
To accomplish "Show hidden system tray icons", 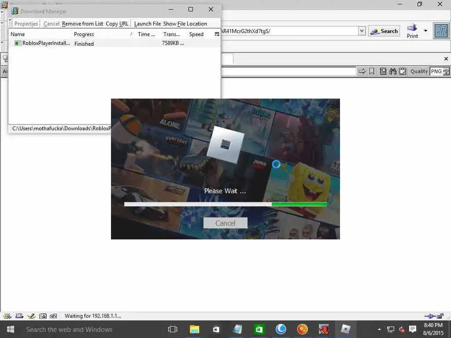I will 379,329.
